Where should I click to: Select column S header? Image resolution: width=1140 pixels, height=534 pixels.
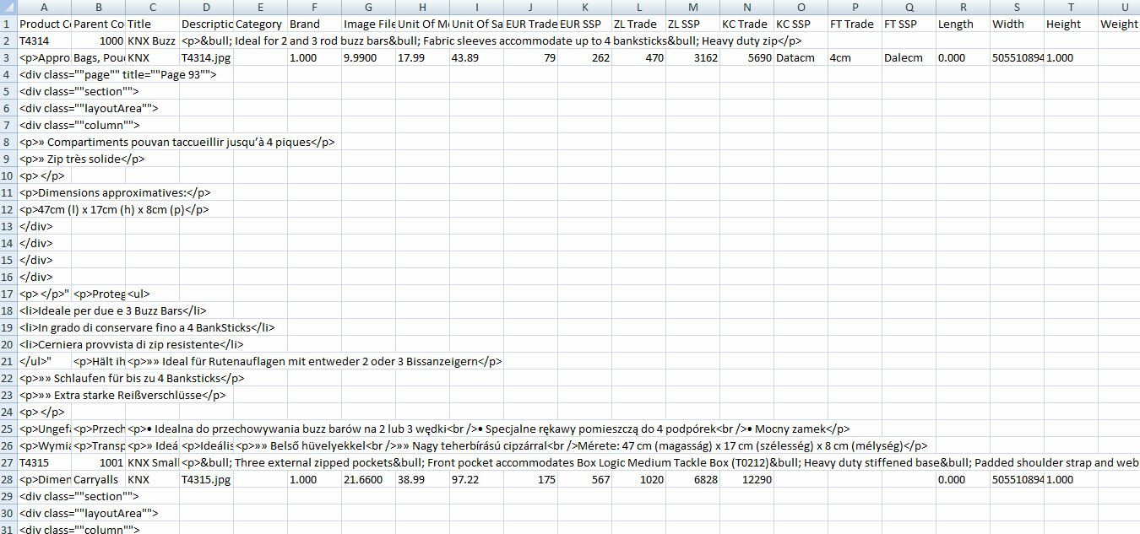click(x=1017, y=8)
